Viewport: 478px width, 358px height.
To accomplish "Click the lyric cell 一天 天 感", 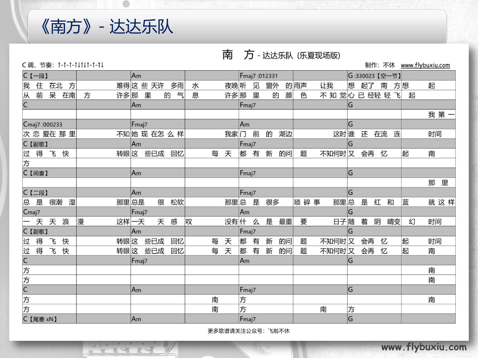I will (x=155, y=222).
